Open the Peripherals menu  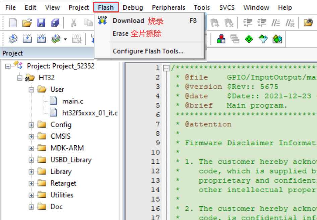(x=168, y=7)
